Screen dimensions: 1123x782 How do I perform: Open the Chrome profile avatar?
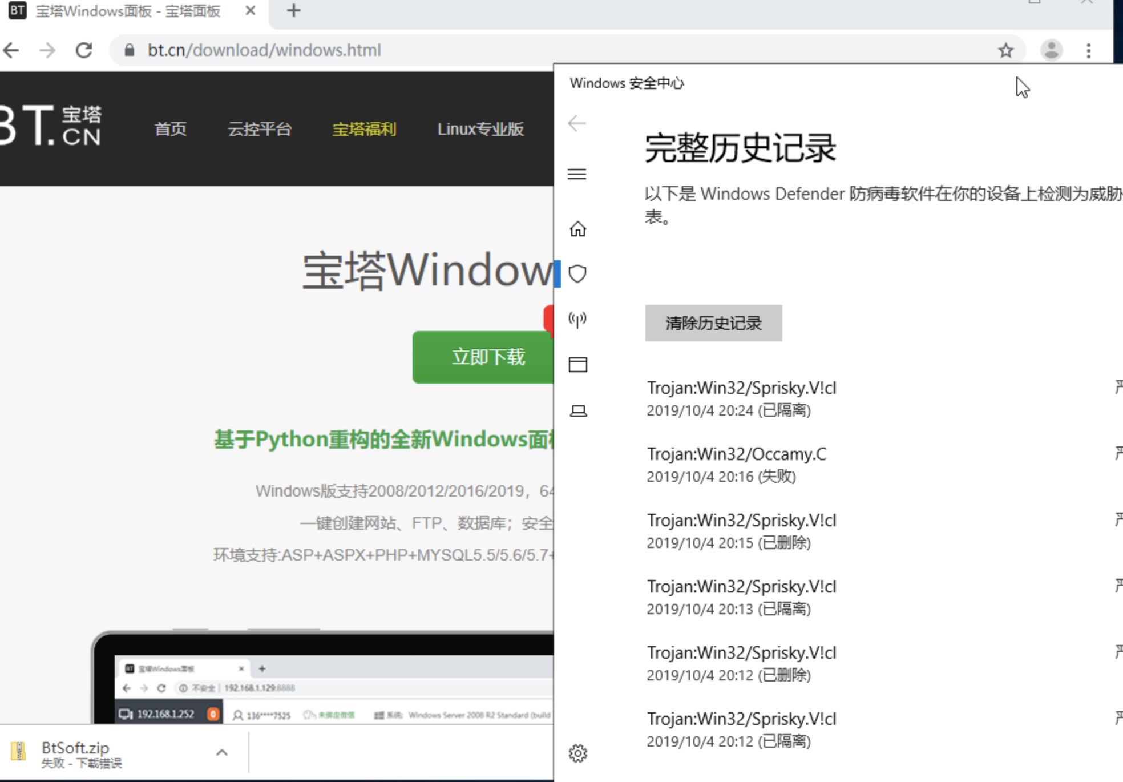coord(1051,50)
